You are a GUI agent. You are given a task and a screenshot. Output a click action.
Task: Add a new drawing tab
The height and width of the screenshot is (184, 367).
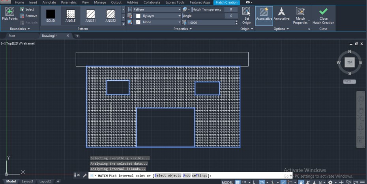tap(77, 36)
